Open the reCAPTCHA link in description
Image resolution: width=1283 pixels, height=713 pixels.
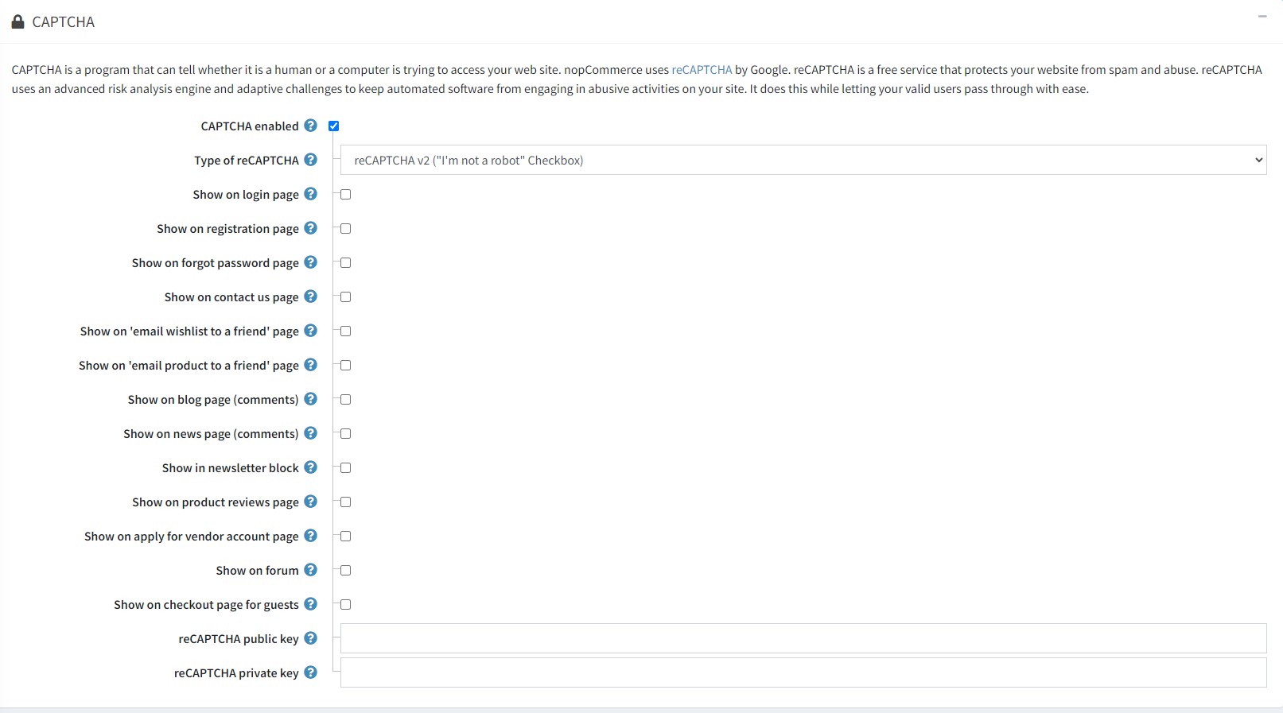(702, 70)
